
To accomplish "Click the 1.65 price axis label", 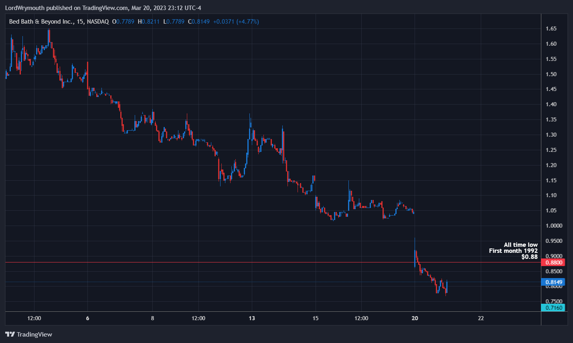I will click(x=551, y=29).
